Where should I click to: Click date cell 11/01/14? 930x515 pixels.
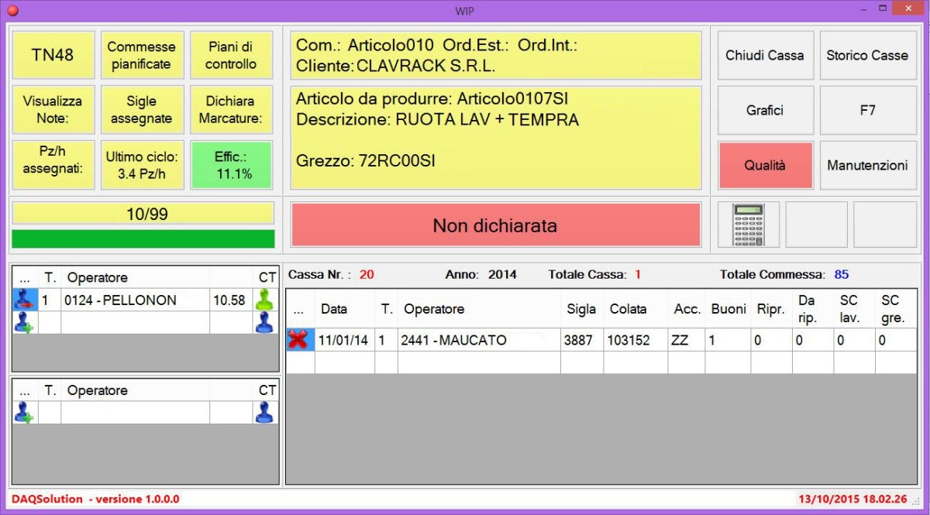[x=344, y=340]
